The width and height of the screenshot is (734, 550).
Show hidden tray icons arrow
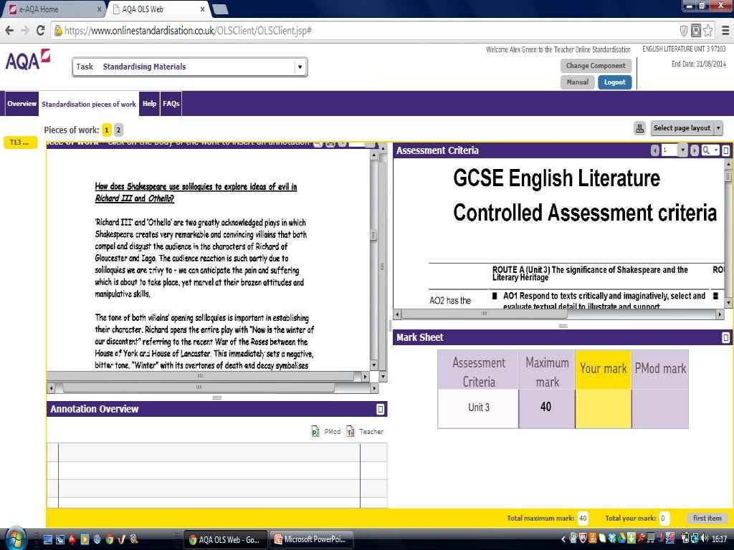(563, 539)
